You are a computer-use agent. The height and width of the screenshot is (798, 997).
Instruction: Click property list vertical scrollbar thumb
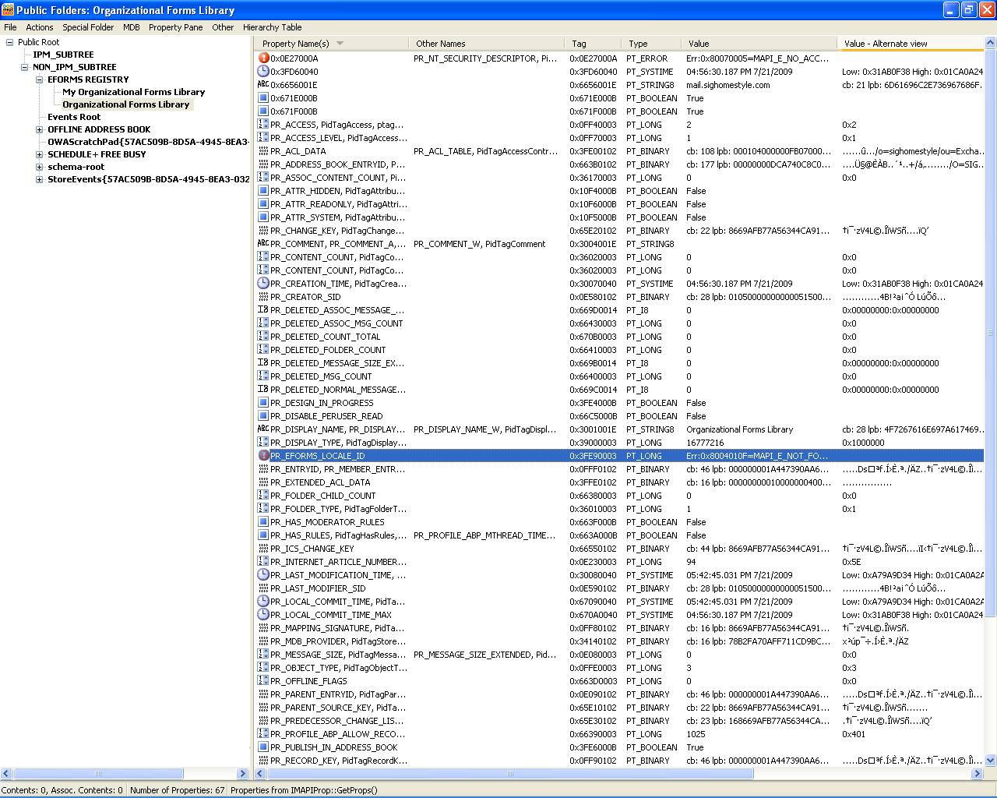(x=991, y=331)
